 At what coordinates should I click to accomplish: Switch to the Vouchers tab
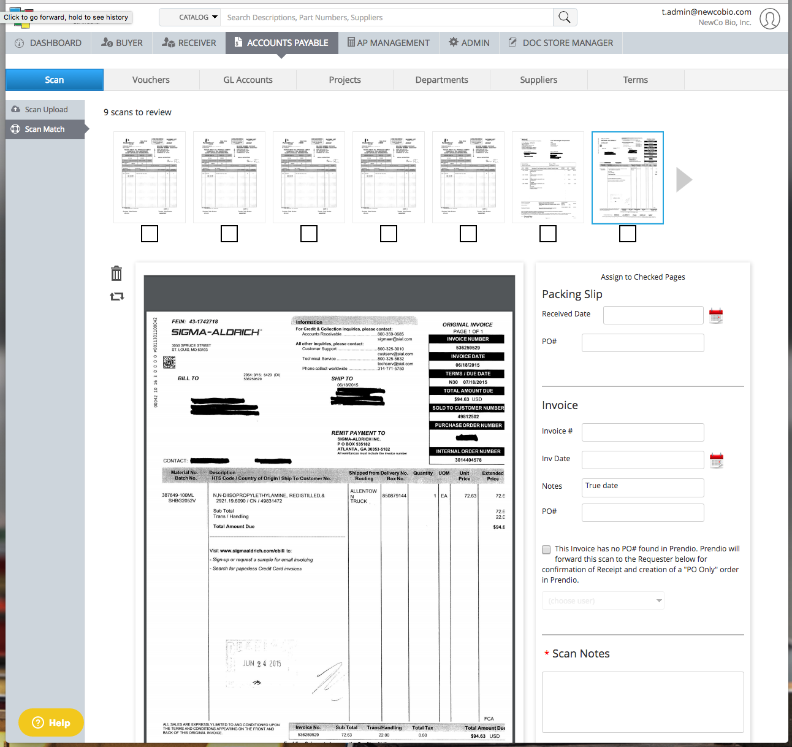pyautogui.click(x=151, y=80)
